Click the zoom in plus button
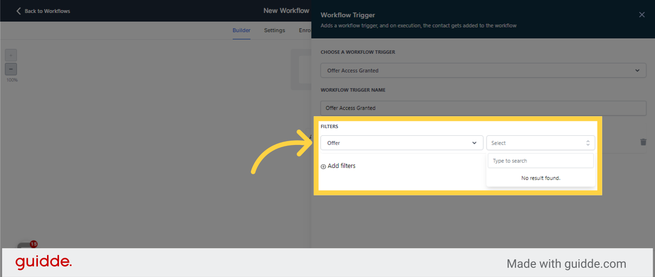Screen dimensions: 655x277 (x=11, y=55)
